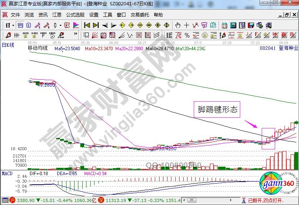Image resolution: width=299 pixels, height=205 pixels.
Task: Toggle the highlighted chart mode icon
Action: click(x=20, y=26)
